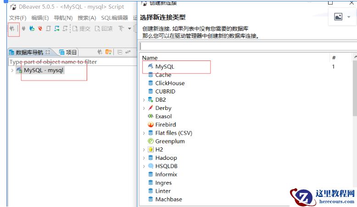Select H2 in the driver list
The width and height of the screenshot is (357, 207).
(159, 149)
